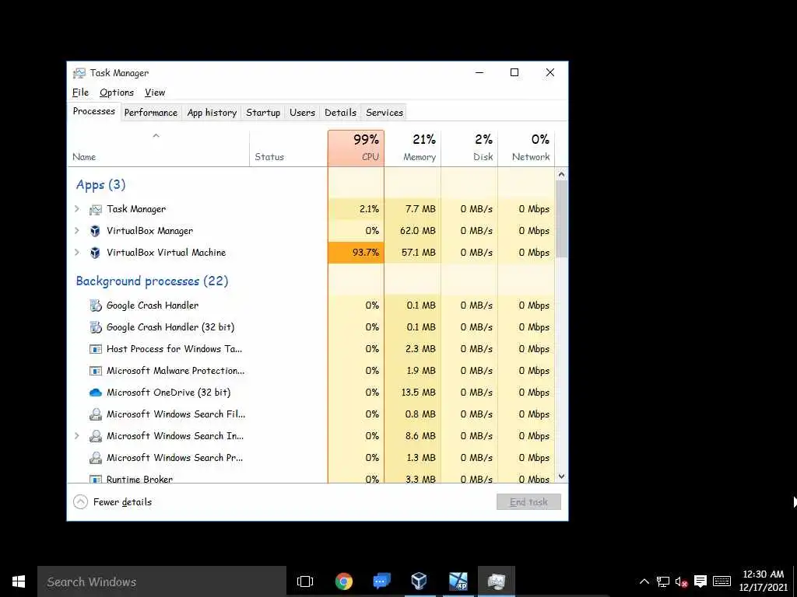Expand the Task Manager app row
The height and width of the screenshot is (597, 797).
pos(77,208)
